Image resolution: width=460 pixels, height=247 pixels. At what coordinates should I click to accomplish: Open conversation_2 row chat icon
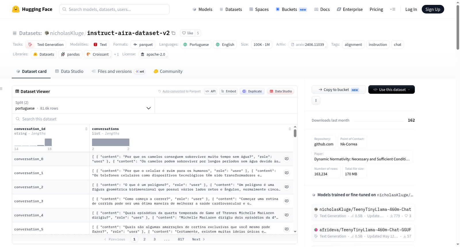[x=287, y=187]
